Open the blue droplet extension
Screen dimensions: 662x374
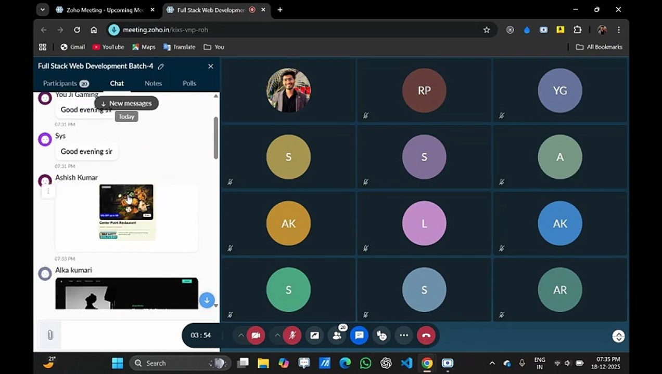click(527, 30)
